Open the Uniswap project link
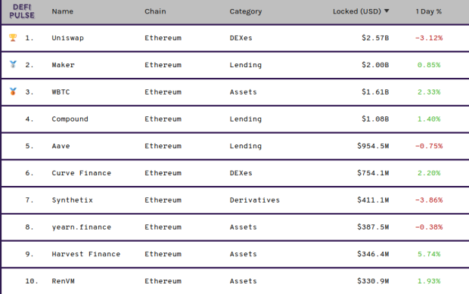Image resolution: width=469 pixels, height=294 pixels. click(67, 38)
